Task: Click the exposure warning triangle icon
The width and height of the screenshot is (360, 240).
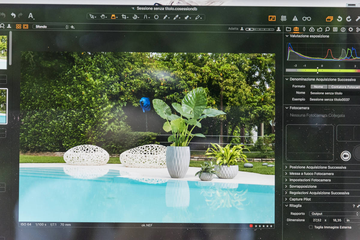Action: tap(295, 18)
